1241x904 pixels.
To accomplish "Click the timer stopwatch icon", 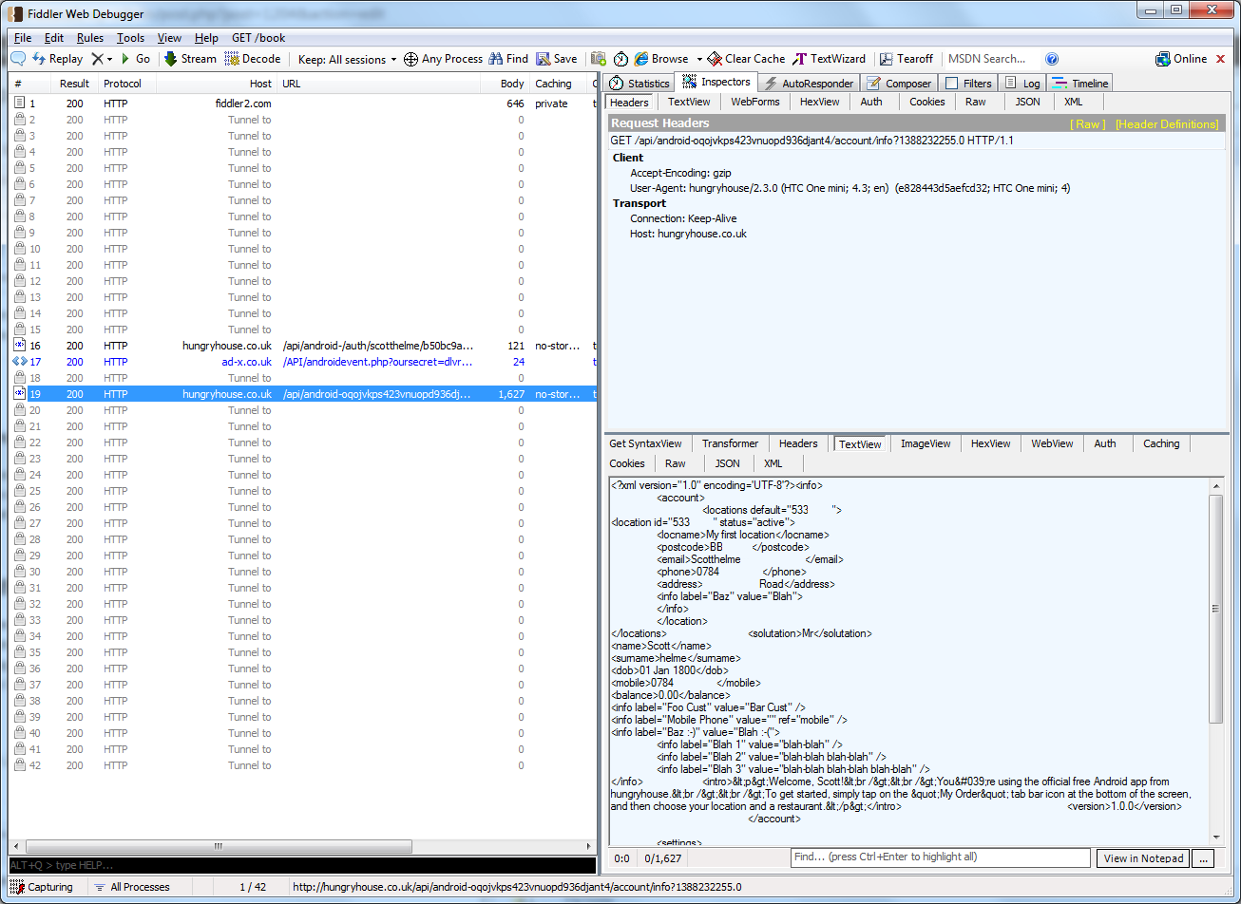I will click(620, 59).
